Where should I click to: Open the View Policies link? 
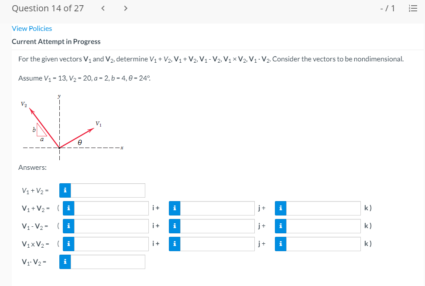(x=32, y=28)
